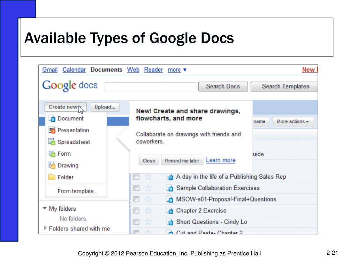Screen dimensions: 357x268
Task: Click the Folder icon in Create new menu
Action: [52, 177]
